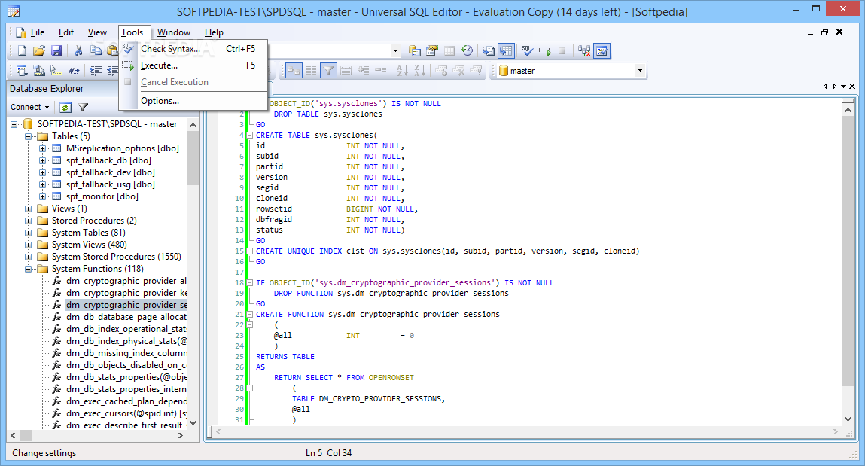
Task: Collapse the System Functions (118) folder
Action: (28, 269)
